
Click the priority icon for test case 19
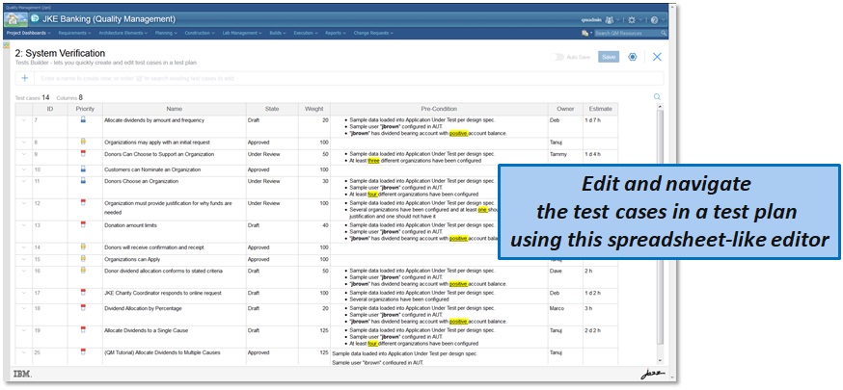pyautogui.click(x=83, y=330)
